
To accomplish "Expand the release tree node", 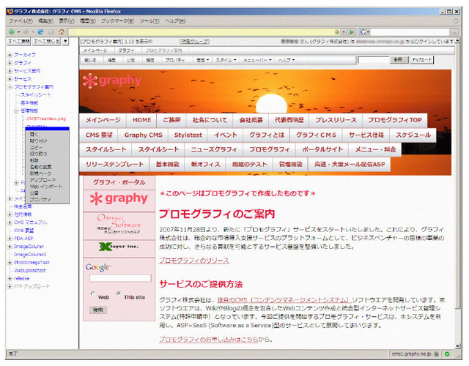I will click(x=10, y=278).
